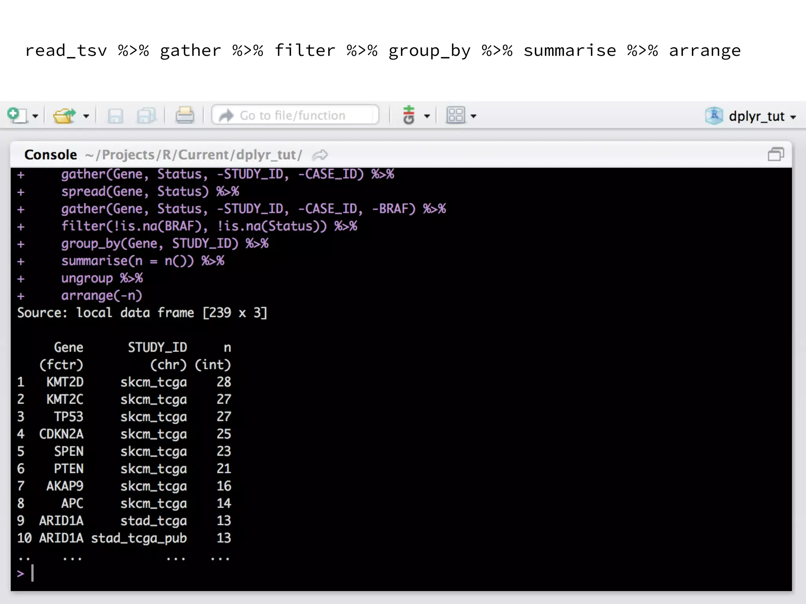The height and width of the screenshot is (604, 806).
Task: Save the current document icon
Action: point(115,116)
